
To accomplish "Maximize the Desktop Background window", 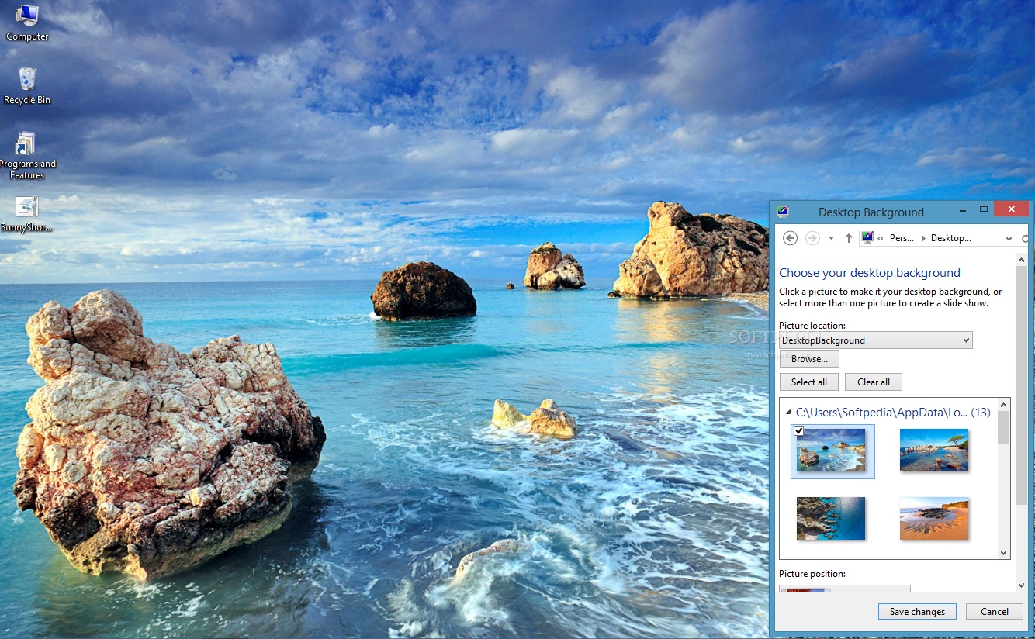I will [x=984, y=209].
